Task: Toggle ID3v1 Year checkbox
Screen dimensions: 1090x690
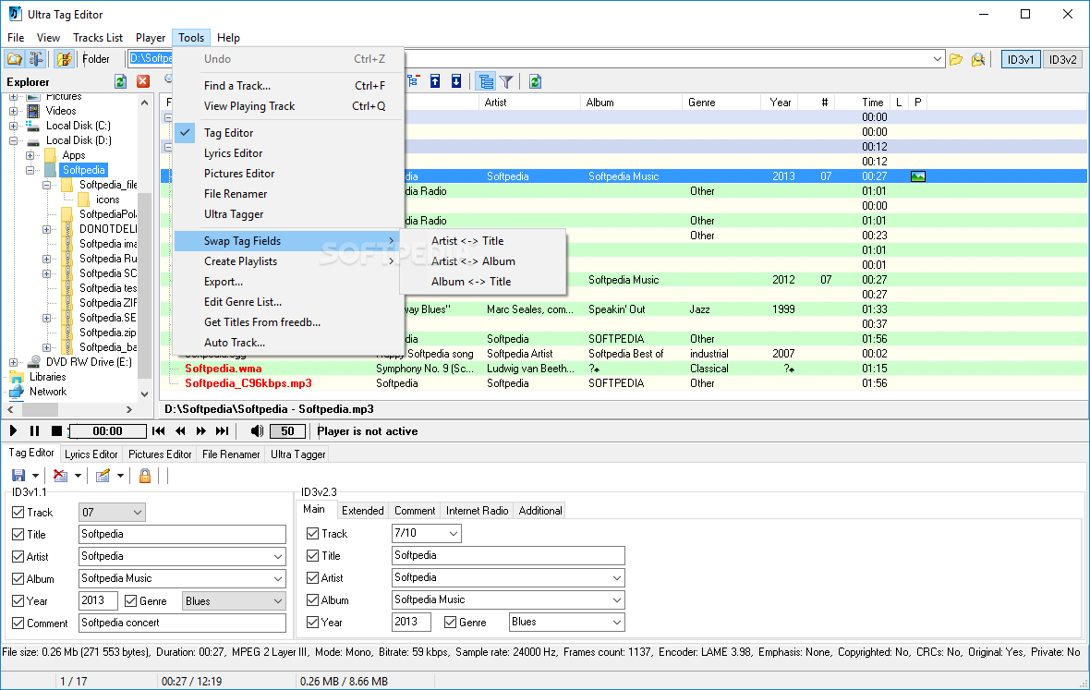Action: 18,601
